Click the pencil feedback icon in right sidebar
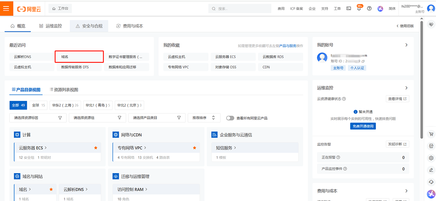The width and height of the screenshot is (436, 201). tap(431, 170)
